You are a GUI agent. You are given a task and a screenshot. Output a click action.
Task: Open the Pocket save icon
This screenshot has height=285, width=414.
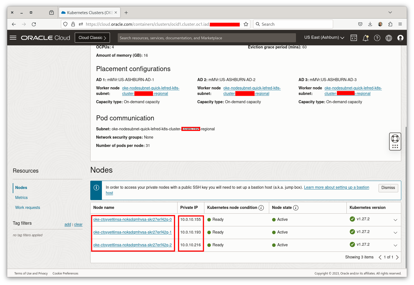(x=360, y=24)
